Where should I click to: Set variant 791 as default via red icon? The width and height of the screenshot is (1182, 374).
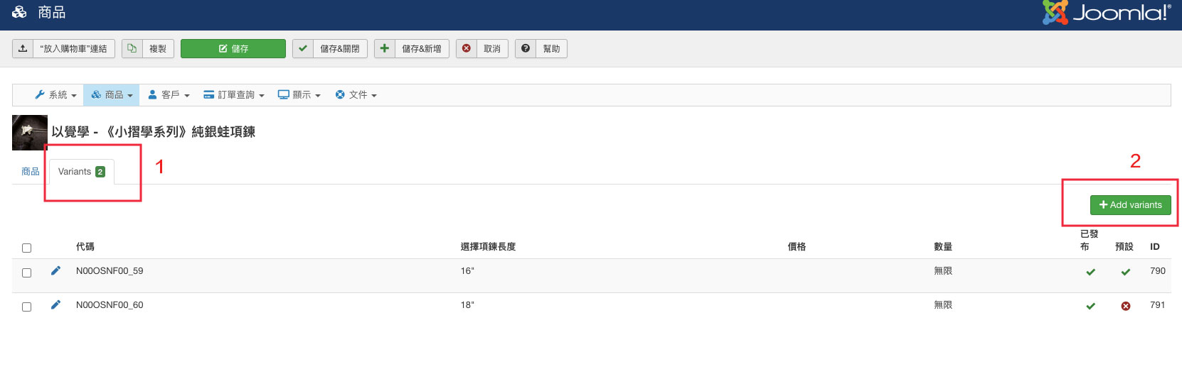click(1126, 306)
